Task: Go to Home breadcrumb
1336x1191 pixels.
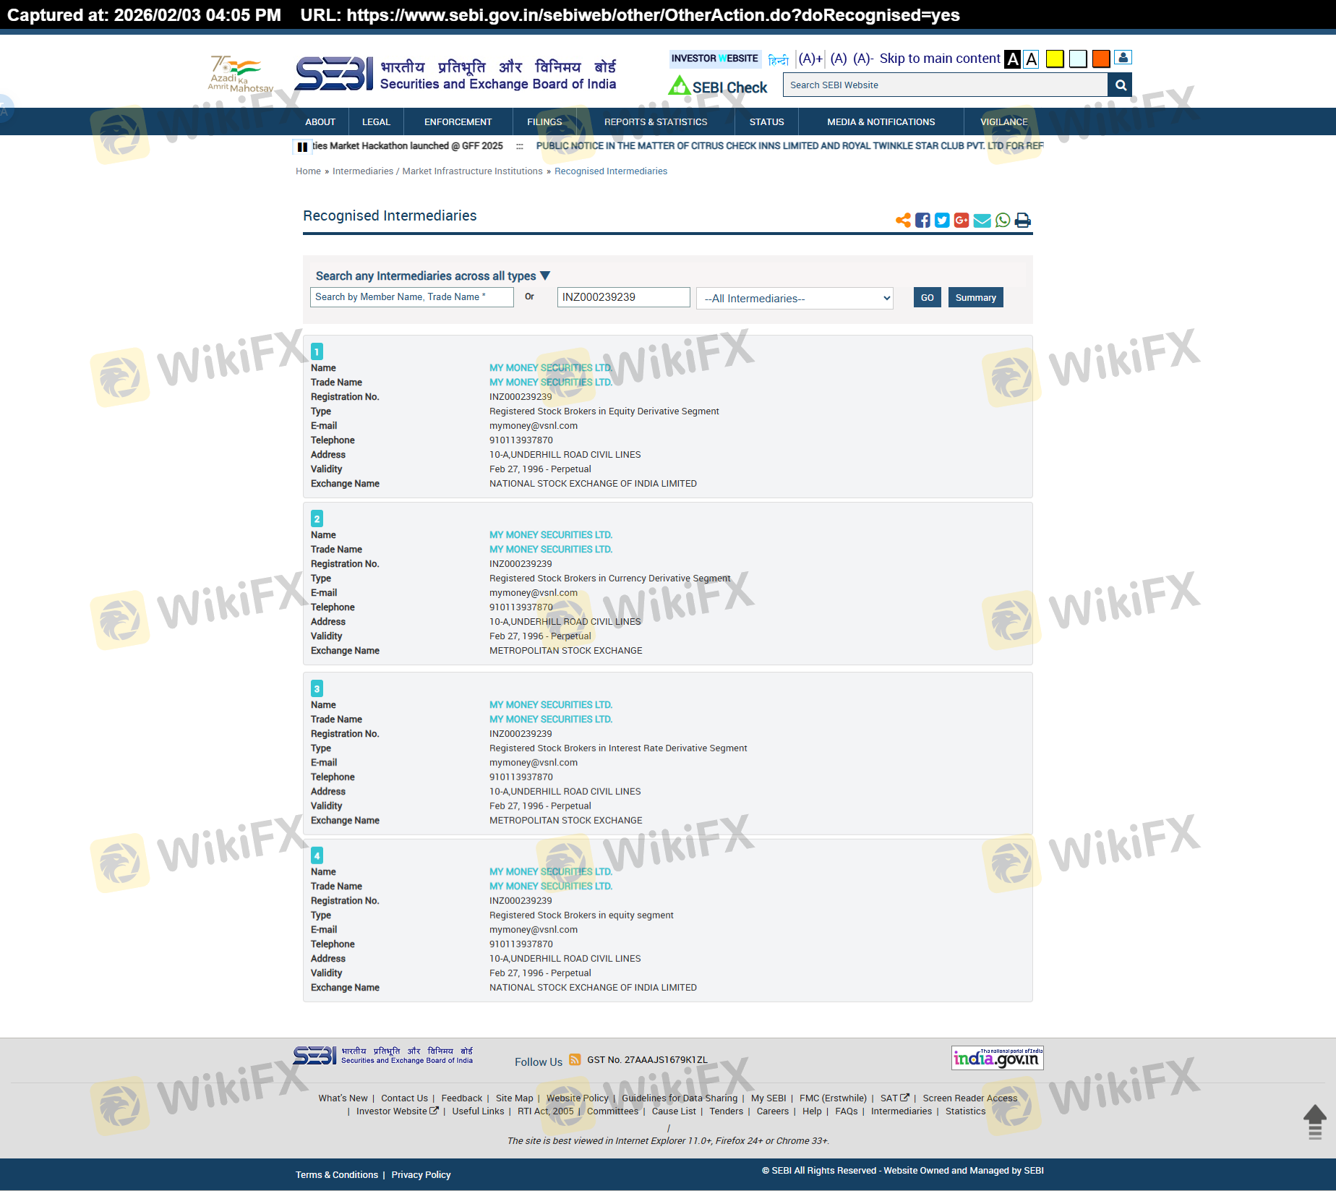Action: click(x=308, y=171)
